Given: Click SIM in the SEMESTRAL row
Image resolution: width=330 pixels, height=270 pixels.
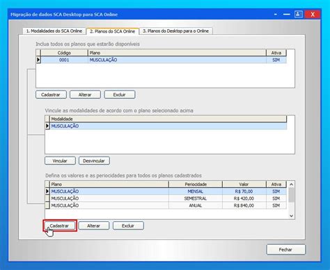Looking at the screenshot, I should tap(276, 198).
